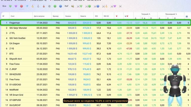Select the blue diamond filter
The image size is (191, 107).
(x=27, y=6)
